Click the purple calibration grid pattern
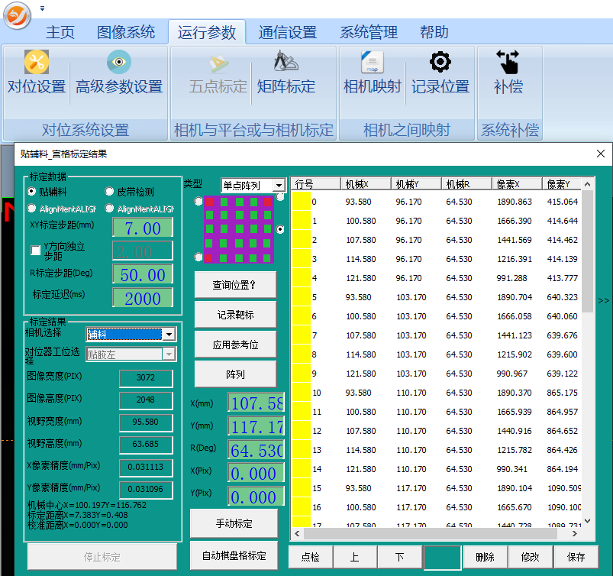The image size is (613, 576). pos(238,229)
